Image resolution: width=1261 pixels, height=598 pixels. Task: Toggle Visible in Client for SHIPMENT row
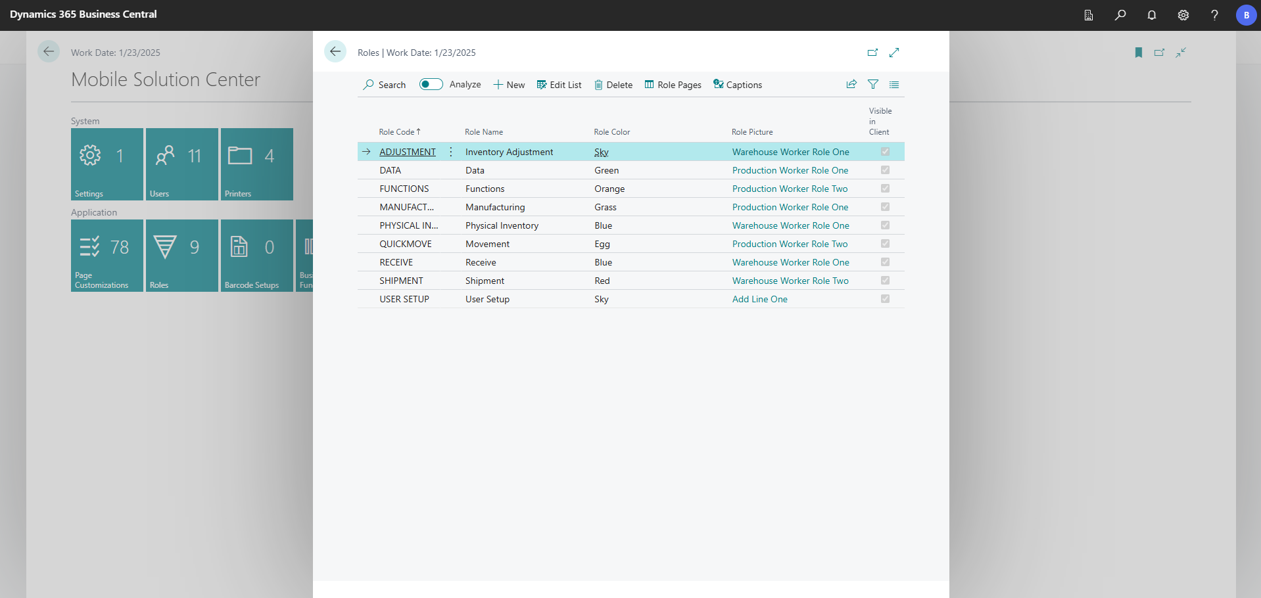click(x=885, y=281)
